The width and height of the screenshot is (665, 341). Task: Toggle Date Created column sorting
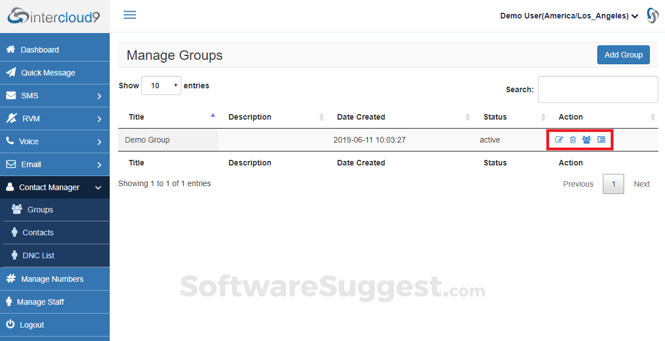(468, 117)
